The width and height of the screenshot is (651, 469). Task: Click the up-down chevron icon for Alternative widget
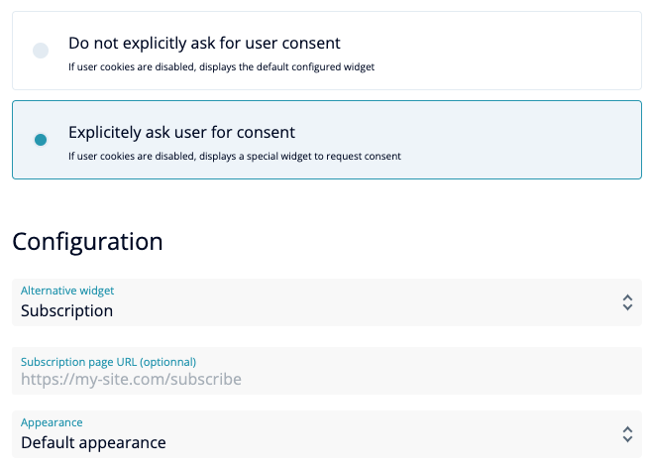click(x=626, y=302)
